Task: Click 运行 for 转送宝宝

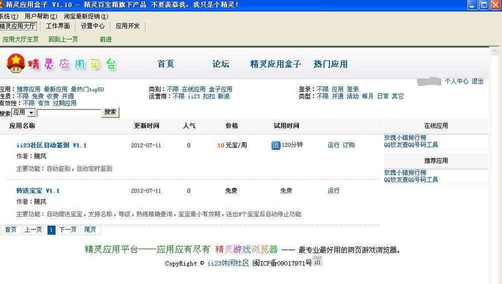Action: tap(334, 190)
